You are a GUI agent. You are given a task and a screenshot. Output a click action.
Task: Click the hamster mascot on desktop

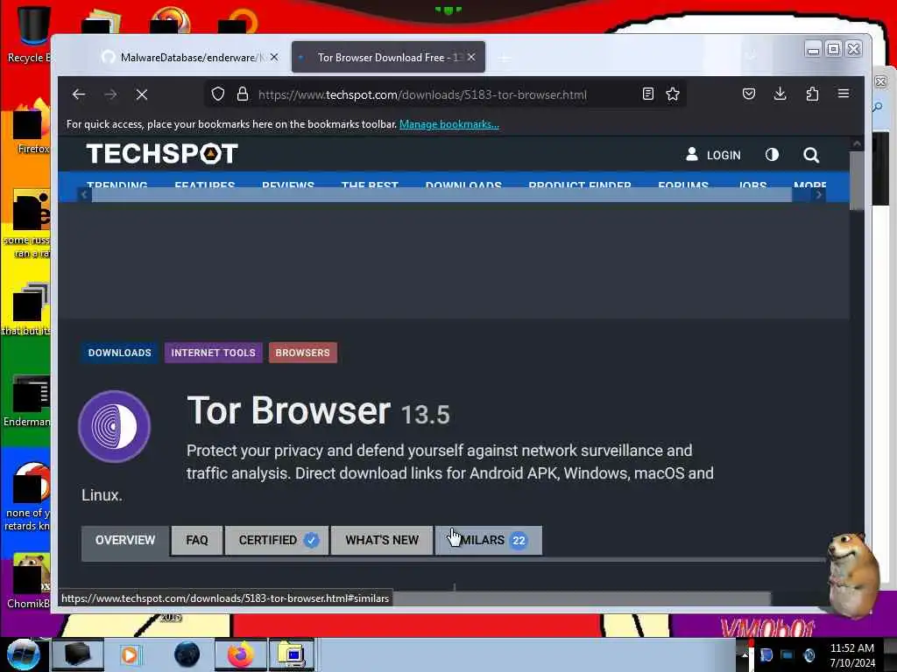[x=851, y=576]
